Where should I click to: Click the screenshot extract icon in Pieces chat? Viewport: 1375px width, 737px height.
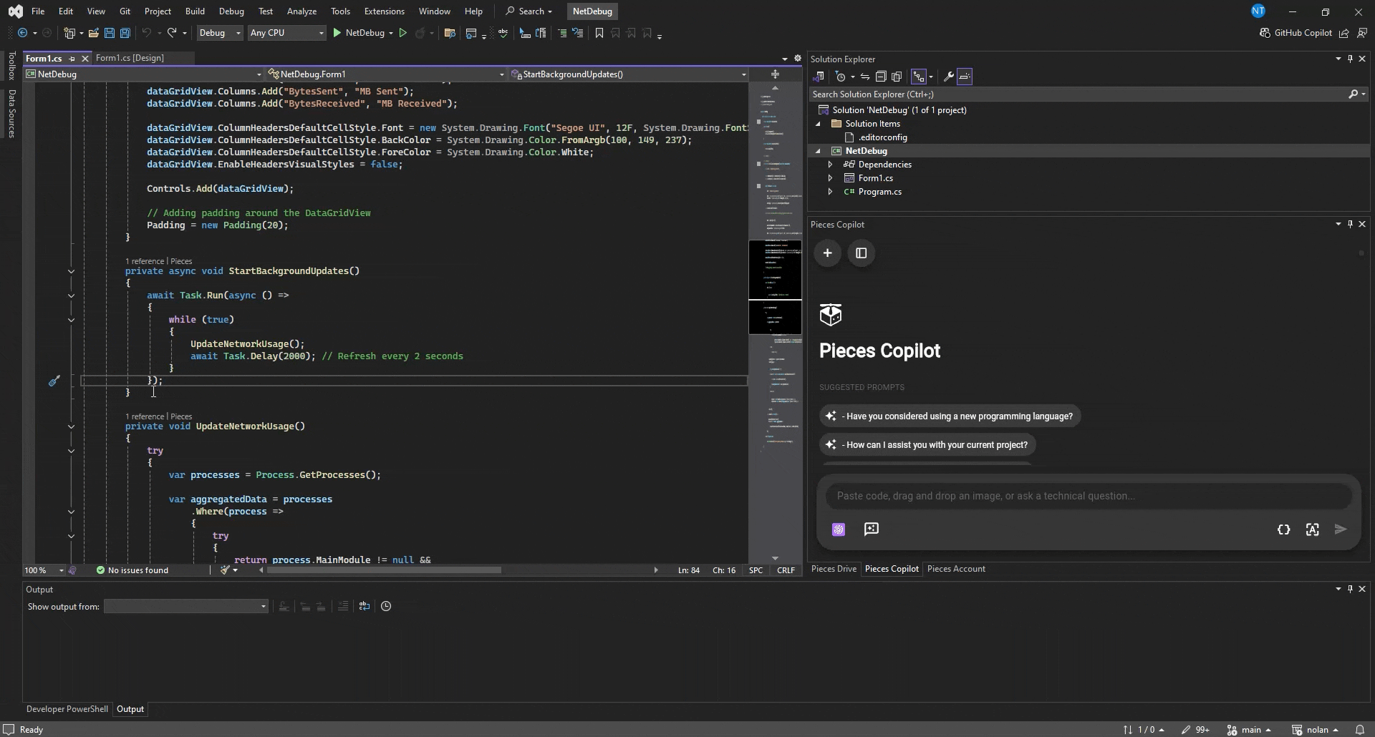(1312, 529)
